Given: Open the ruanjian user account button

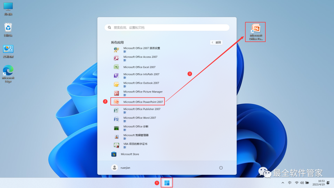Looking at the screenshot, I should 121,168.
